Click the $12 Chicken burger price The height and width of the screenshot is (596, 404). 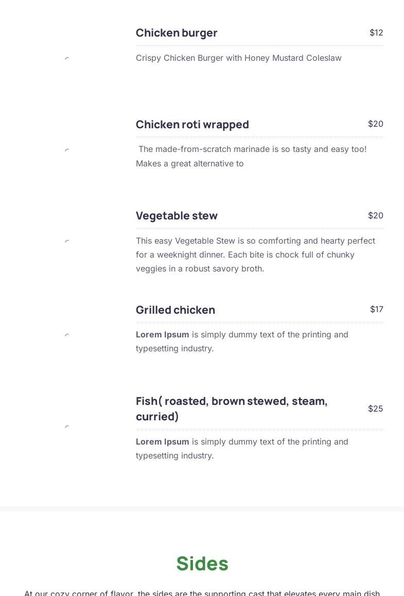tap(376, 32)
